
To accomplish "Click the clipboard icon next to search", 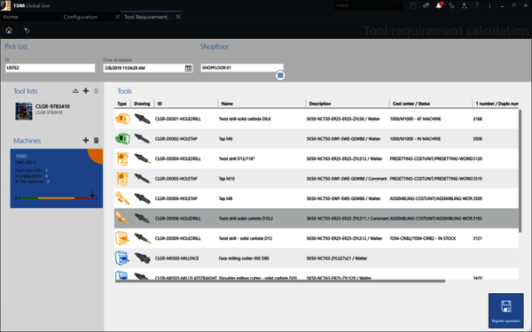I will click(x=413, y=5).
